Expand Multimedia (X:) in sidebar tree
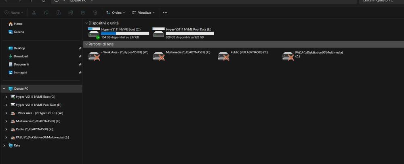Screen dimensions: 404x164 (x=6, y=121)
